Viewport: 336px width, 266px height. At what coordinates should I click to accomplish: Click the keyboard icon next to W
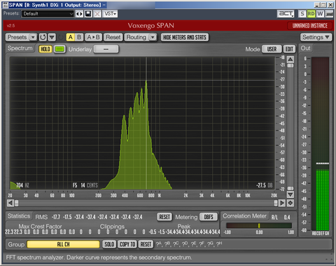point(329,14)
